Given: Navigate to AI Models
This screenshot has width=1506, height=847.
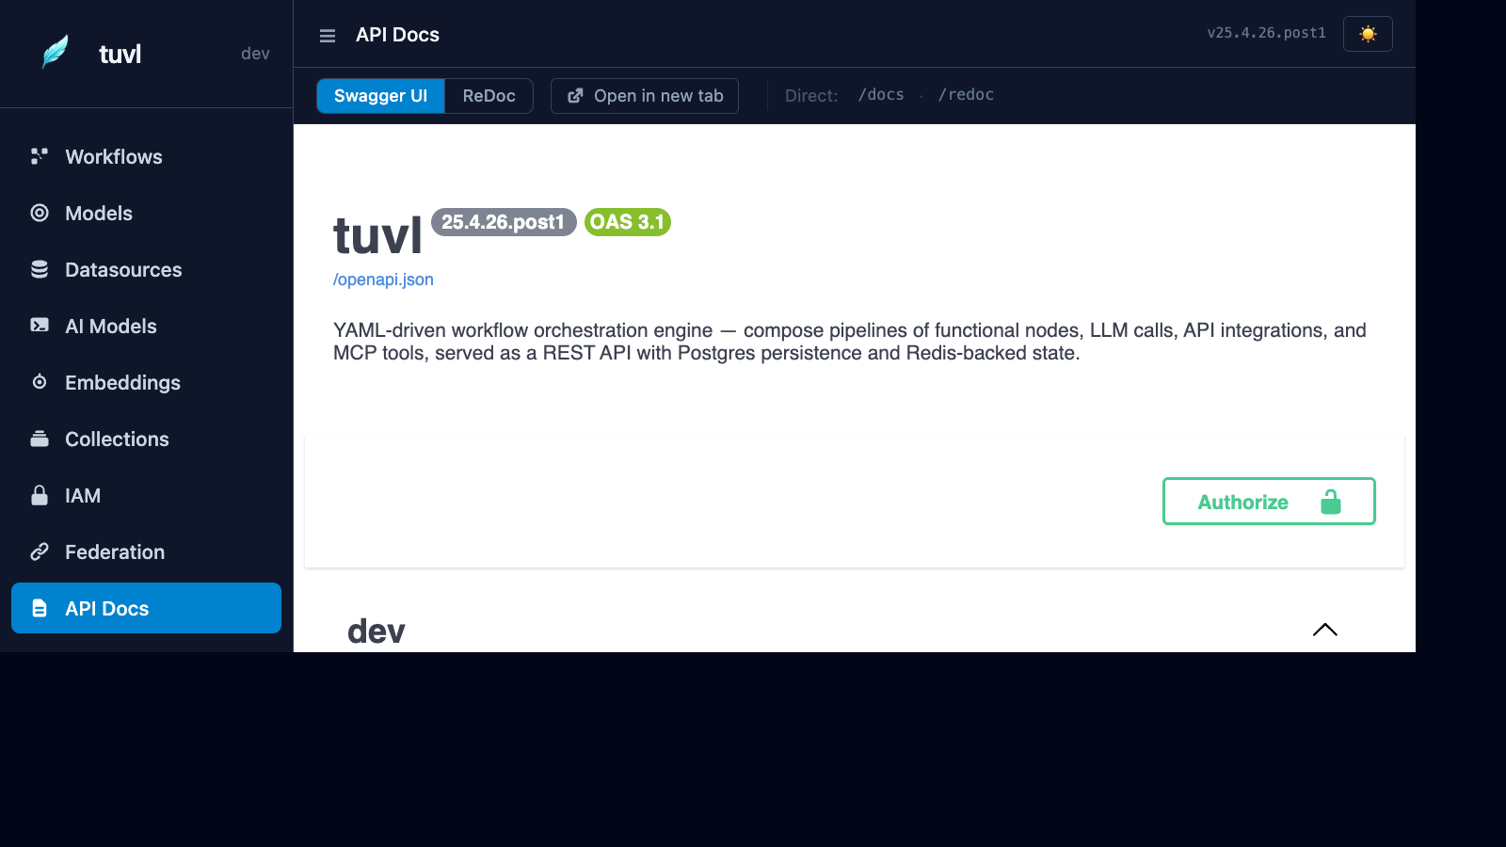Looking at the screenshot, I should 146,326.
